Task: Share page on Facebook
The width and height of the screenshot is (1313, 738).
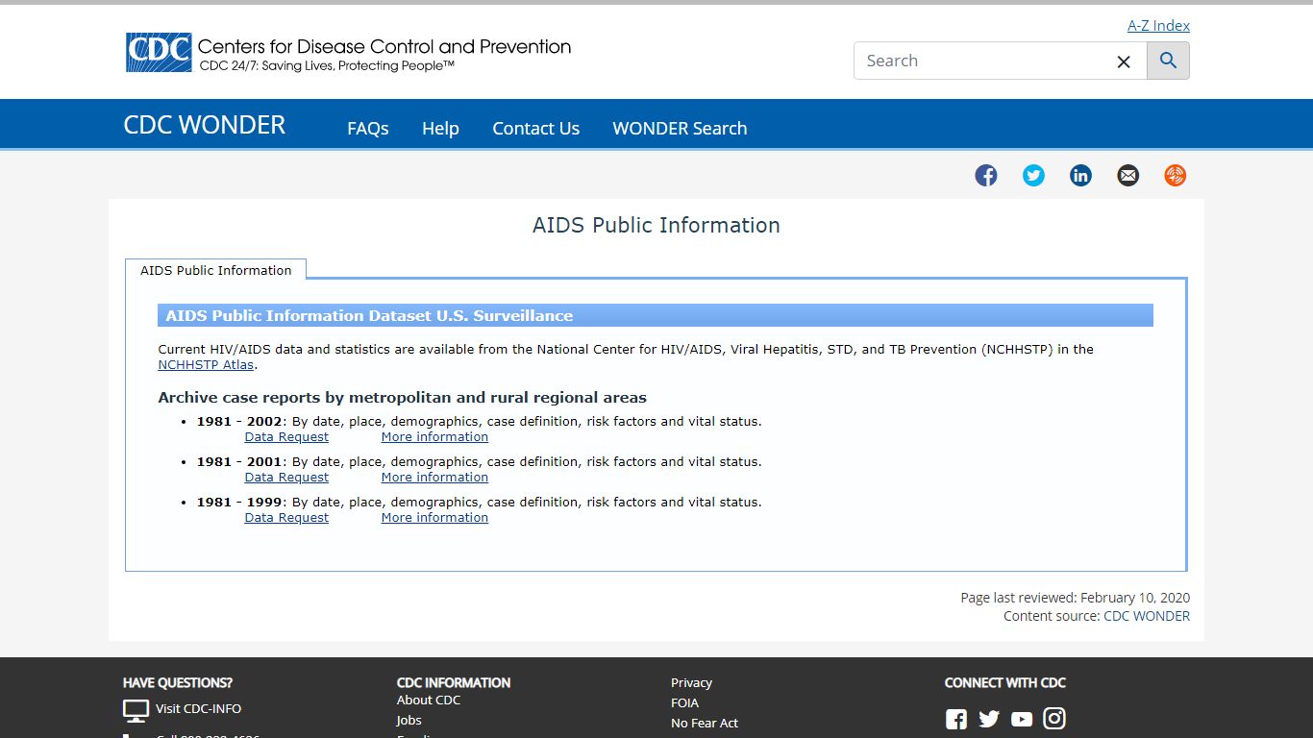Action: pos(986,175)
